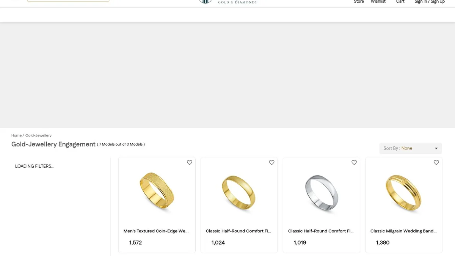Open the Cart from header
This screenshot has width=455, height=256.
coord(400,2)
